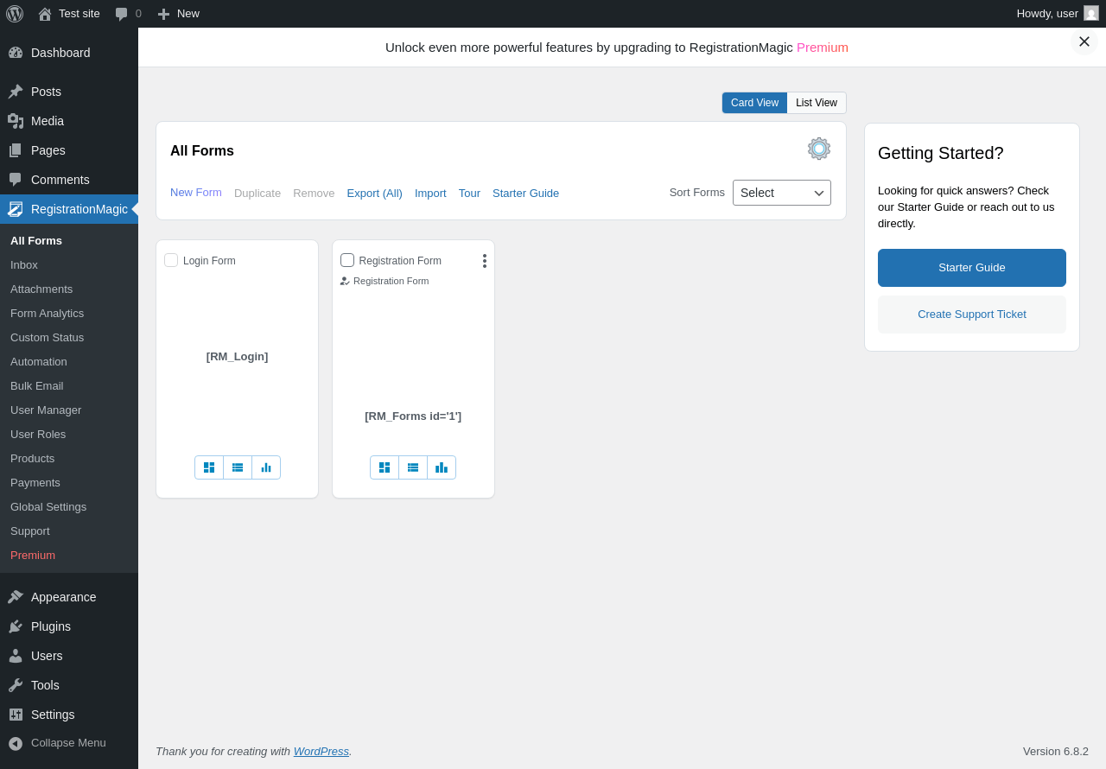Open Posts in sidebar
The width and height of the screenshot is (1106, 769).
[69, 92]
